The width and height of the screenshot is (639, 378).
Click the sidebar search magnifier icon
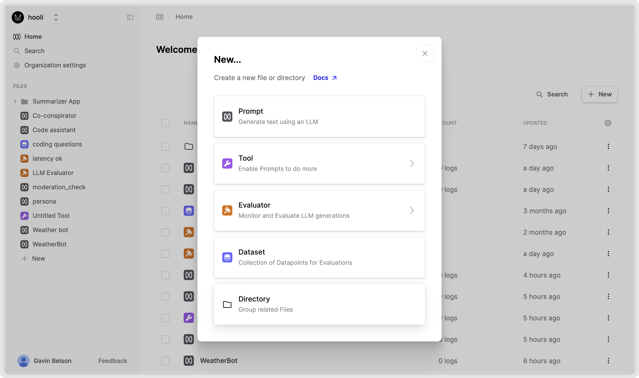tap(17, 51)
